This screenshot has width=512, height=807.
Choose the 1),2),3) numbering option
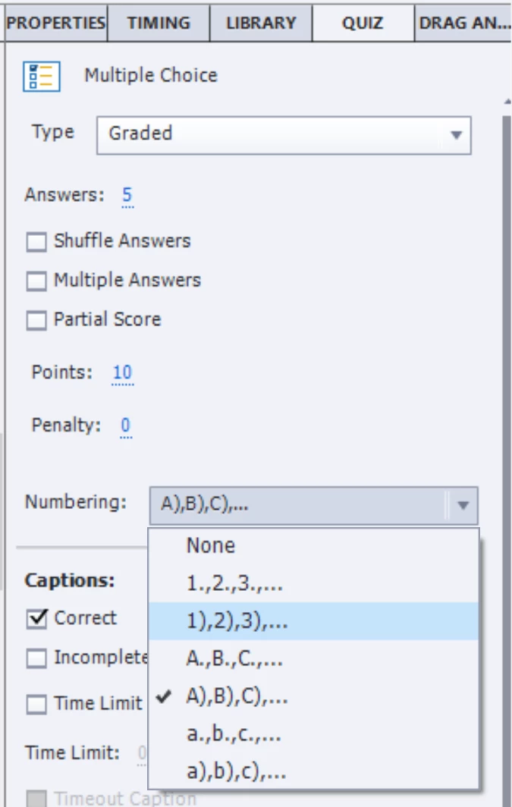click(313, 621)
